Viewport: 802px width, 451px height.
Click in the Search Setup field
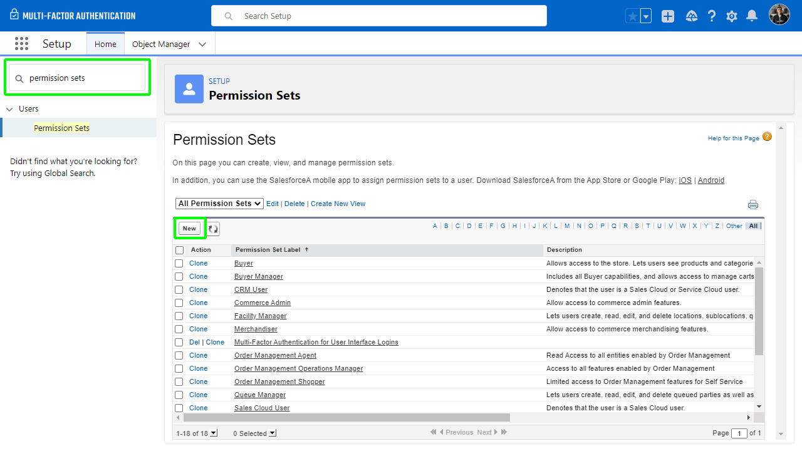pos(379,16)
